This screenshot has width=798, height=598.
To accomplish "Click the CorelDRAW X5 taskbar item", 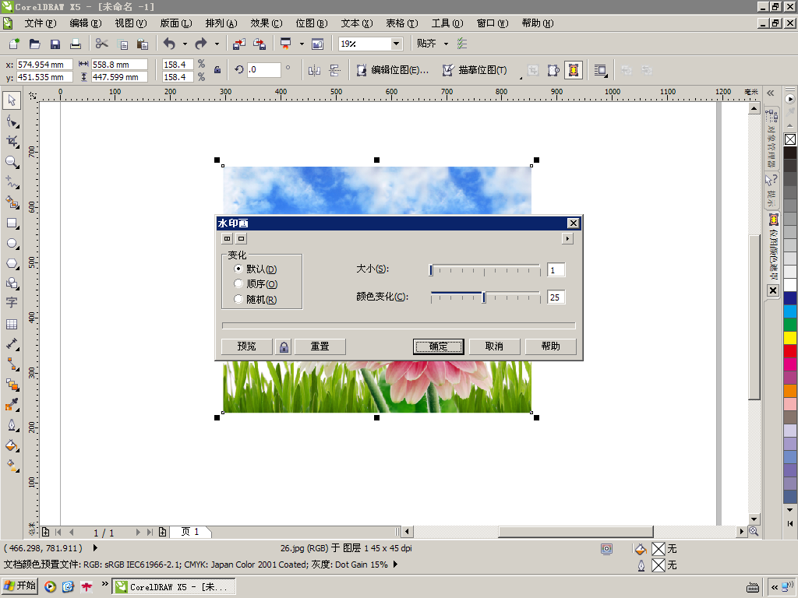I will 173,587.
